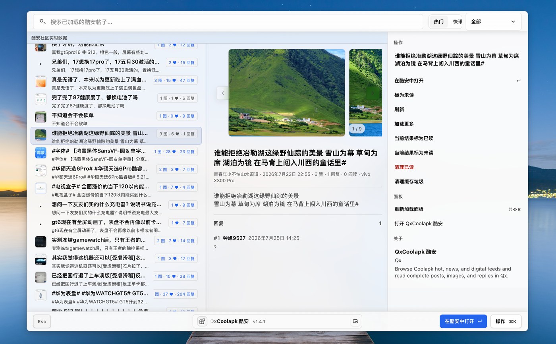Click the stats badge 3 图 · 15 · 47 回复
This screenshot has height=344, width=556.
[176, 80]
